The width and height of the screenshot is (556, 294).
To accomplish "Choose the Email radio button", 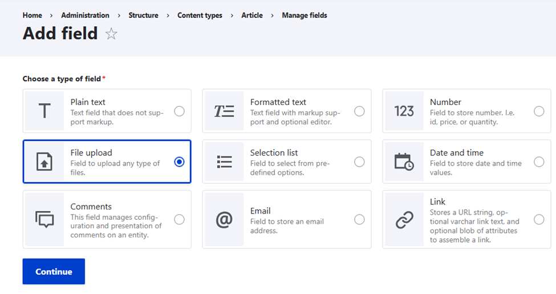I will click(x=359, y=219).
